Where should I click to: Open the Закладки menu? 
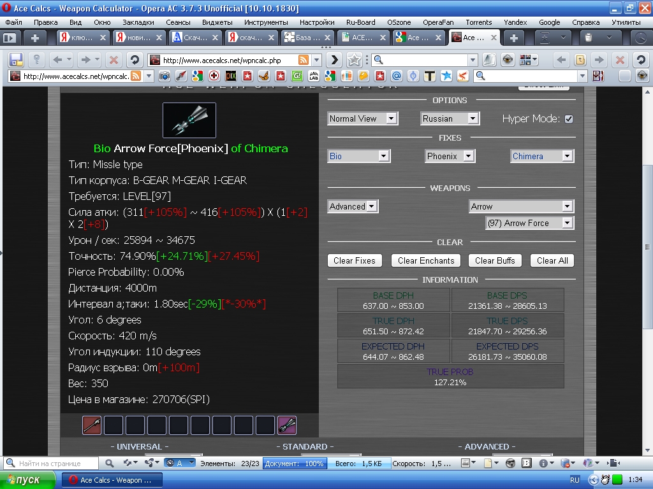(138, 22)
